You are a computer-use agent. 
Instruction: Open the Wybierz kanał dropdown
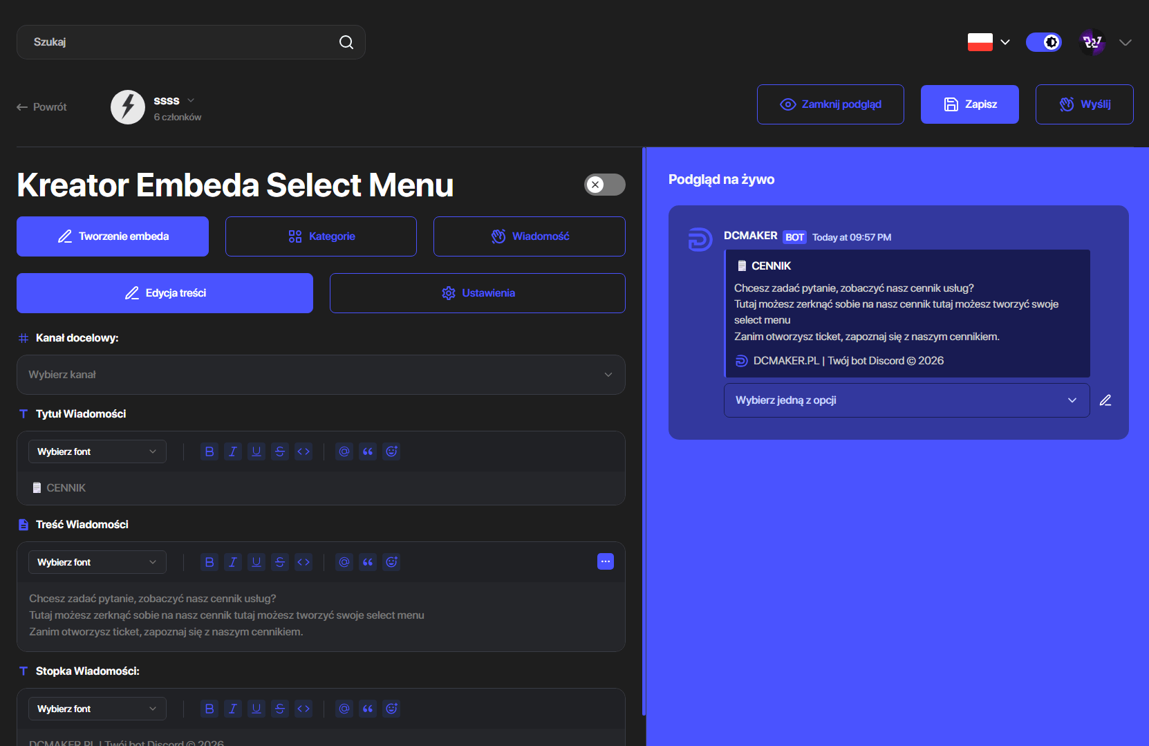321,375
